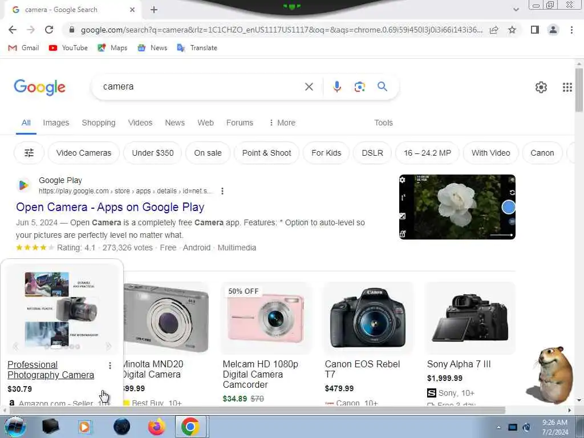Submit search with the magnifier icon

[x=382, y=87]
